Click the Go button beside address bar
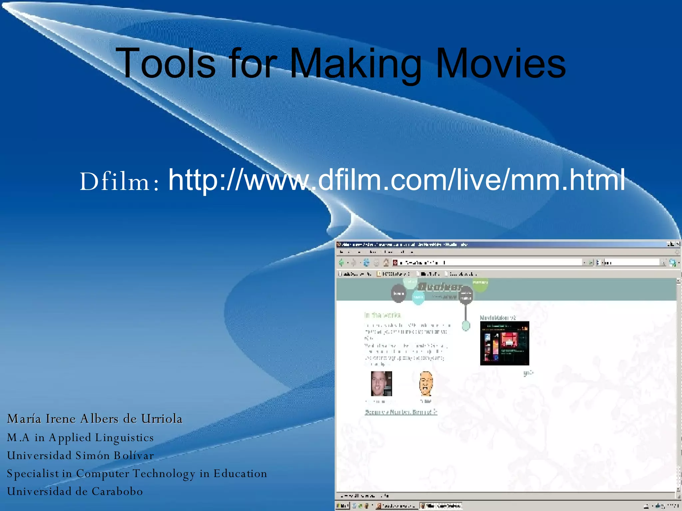Screen dimensions: 682x511 (591, 263)
